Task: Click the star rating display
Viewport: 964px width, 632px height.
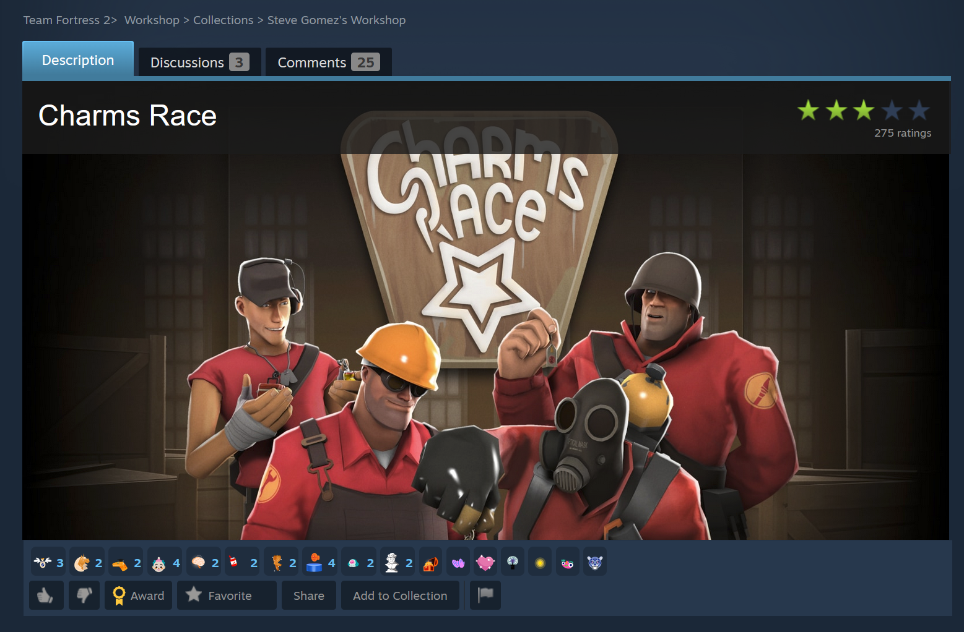Action: [x=864, y=111]
